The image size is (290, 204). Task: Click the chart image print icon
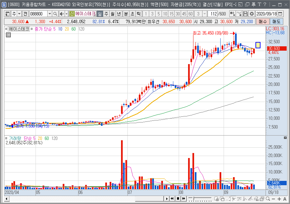tap(262, 199)
